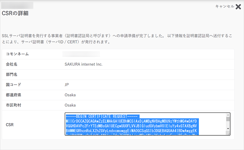244x150 pixels.
Task: Click the 部門名 row label
Action: (x=12, y=74)
